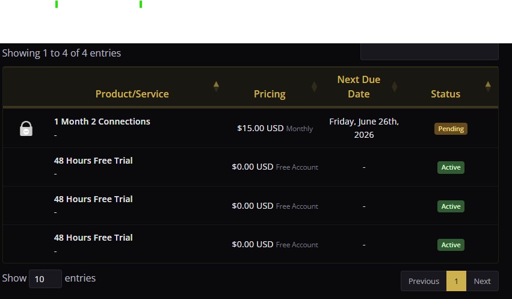Sort by Product/Service column arrow
Viewport: 512px width, 299px height.
[216, 87]
